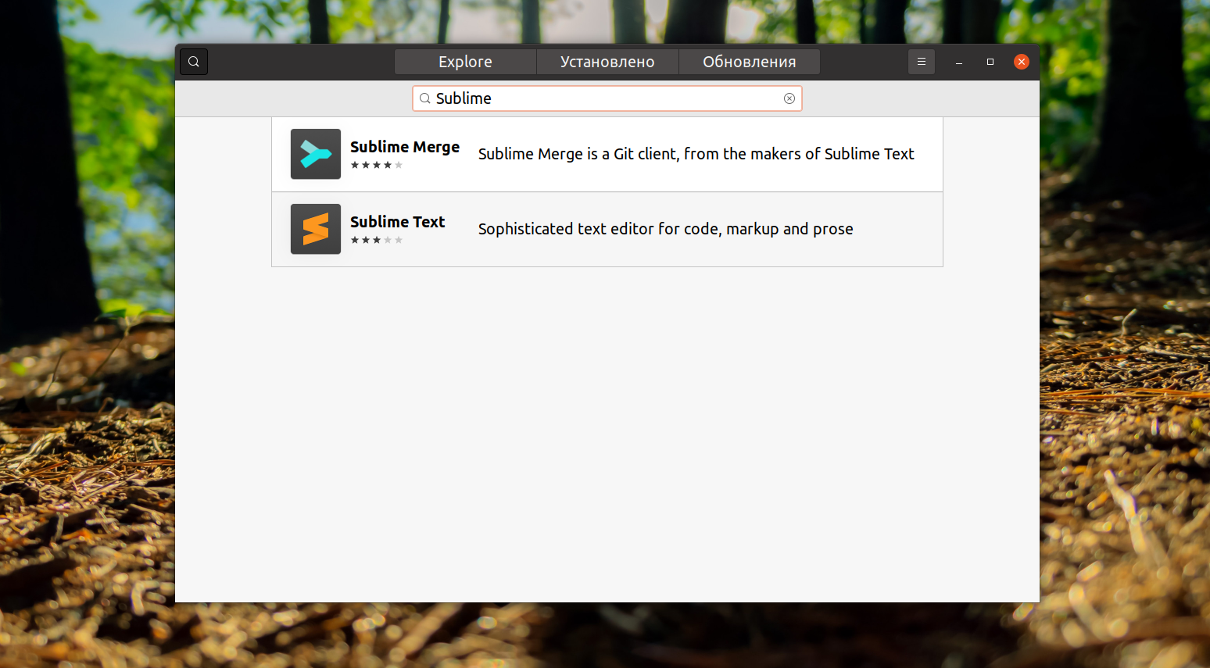
Task: Go to the Обновления tab
Action: (x=750, y=62)
